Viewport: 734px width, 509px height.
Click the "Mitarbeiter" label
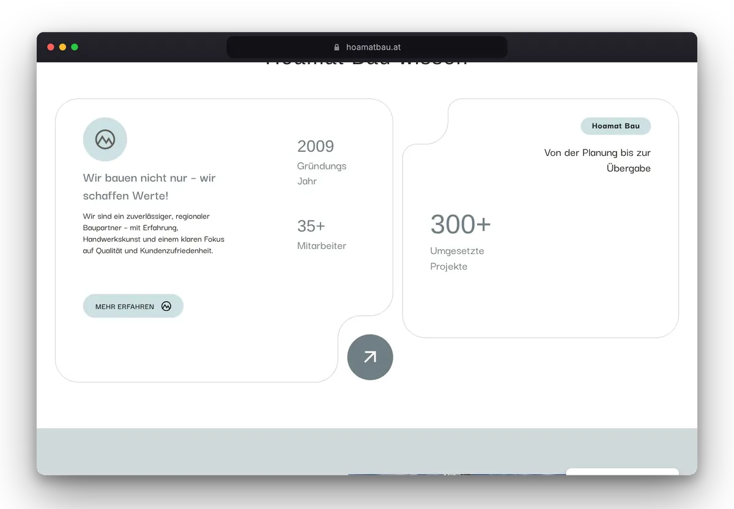(x=322, y=246)
